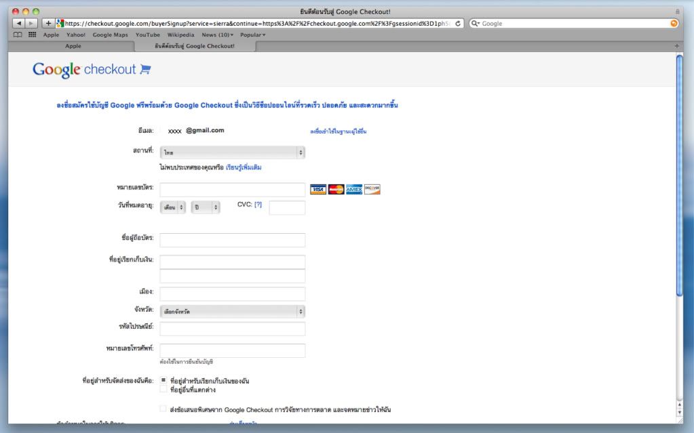Click the search magnifier icon in Google field

(x=475, y=24)
